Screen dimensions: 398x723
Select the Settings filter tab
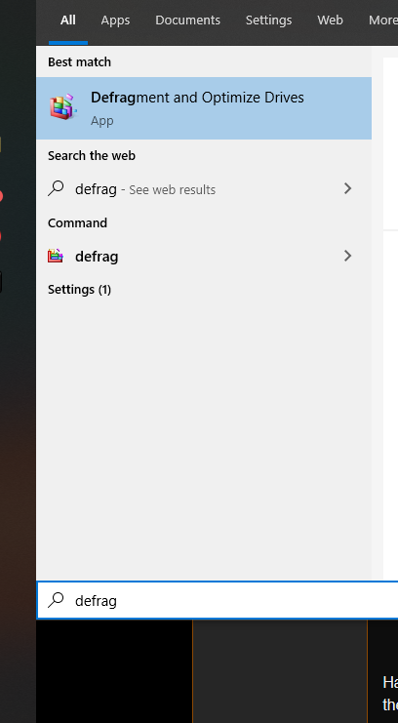pyautogui.click(x=268, y=20)
